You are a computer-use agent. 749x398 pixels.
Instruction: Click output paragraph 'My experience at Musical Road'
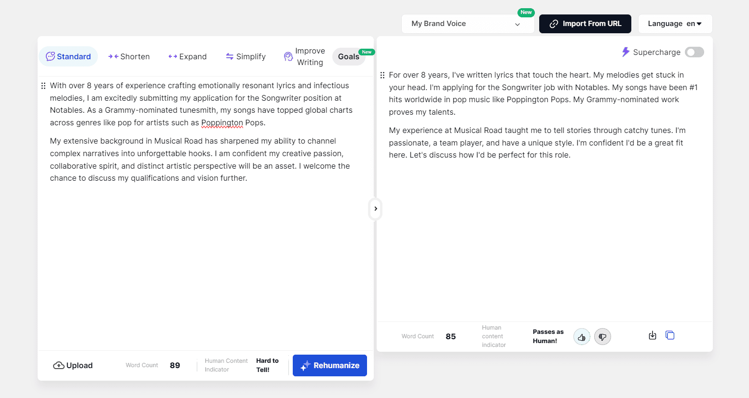[537, 143]
